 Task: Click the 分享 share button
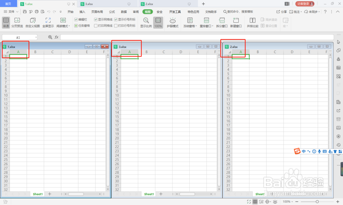point(282,12)
